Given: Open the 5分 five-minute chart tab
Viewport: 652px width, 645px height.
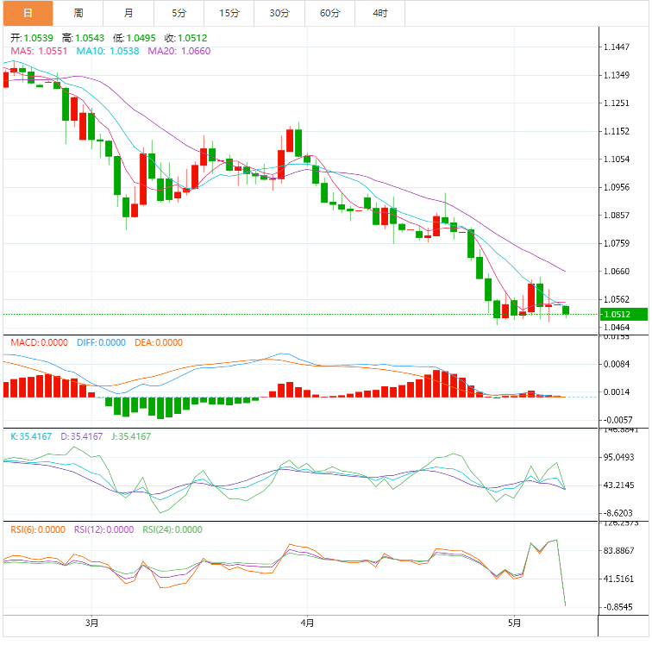Looking at the screenshot, I should (179, 13).
